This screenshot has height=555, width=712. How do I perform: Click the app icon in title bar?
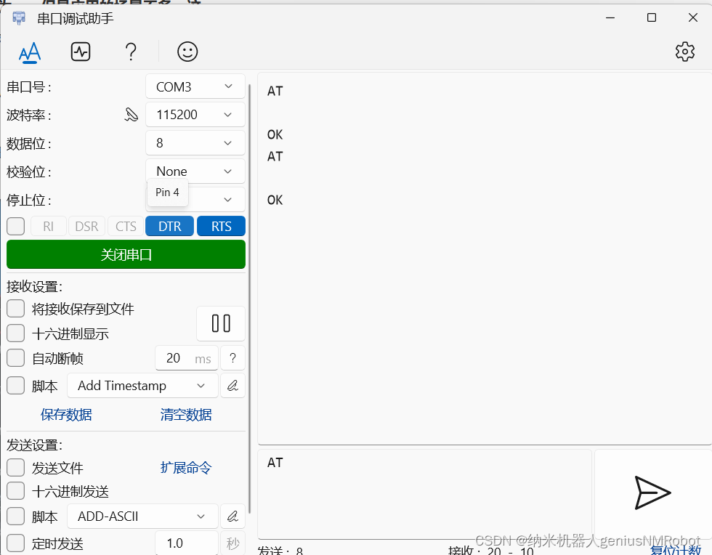pos(19,18)
